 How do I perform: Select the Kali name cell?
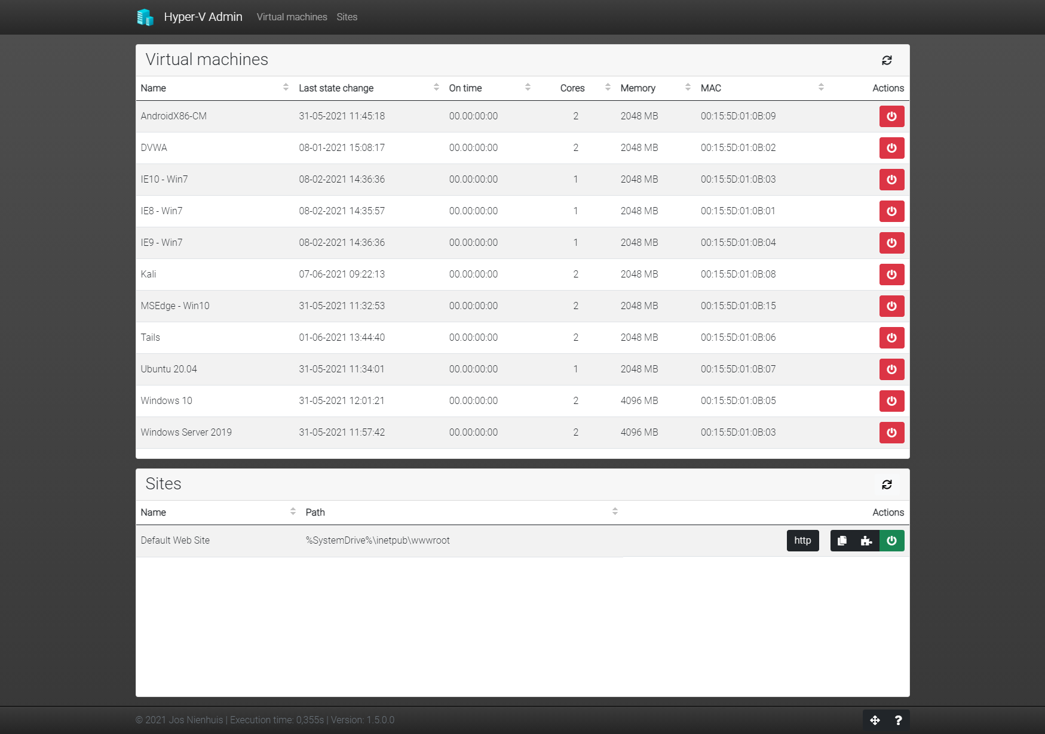coord(148,275)
